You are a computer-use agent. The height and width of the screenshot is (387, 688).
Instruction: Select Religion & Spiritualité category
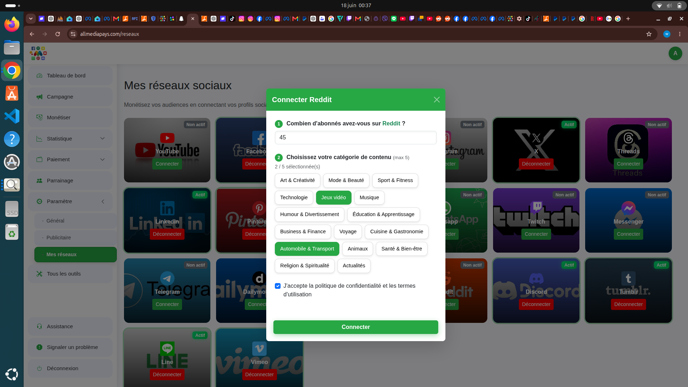click(x=305, y=266)
